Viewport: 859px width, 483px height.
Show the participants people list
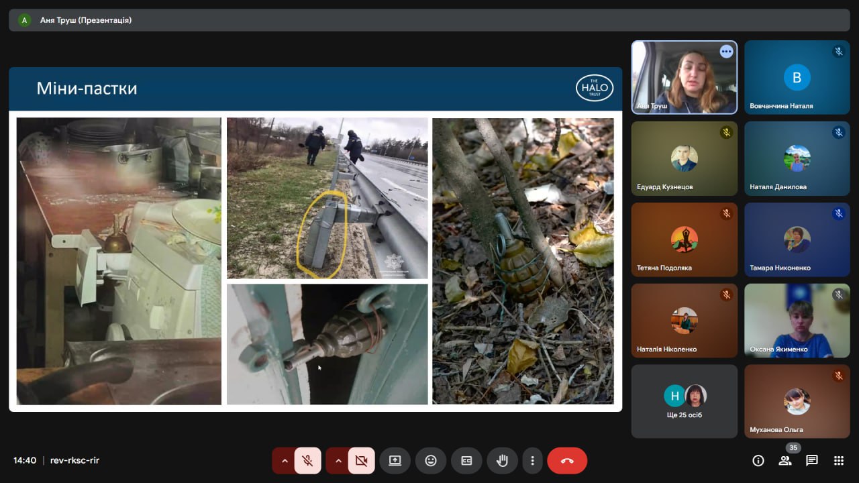785,460
